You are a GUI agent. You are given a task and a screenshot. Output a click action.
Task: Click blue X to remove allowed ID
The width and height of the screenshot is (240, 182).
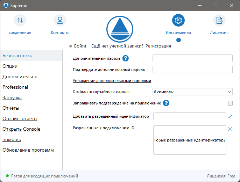tap(230, 129)
